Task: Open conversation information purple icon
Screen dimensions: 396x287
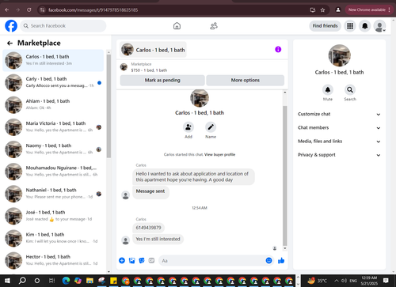Action: pyautogui.click(x=278, y=49)
